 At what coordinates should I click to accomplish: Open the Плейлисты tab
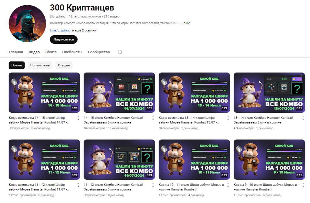(x=72, y=52)
